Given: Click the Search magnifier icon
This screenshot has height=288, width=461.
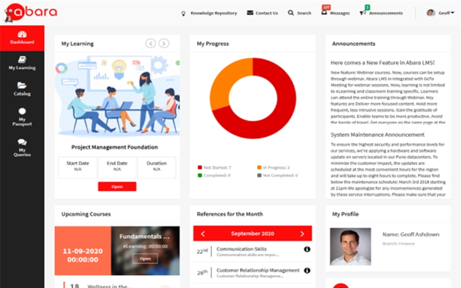Looking at the screenshot, I should [x=291, y=13].
